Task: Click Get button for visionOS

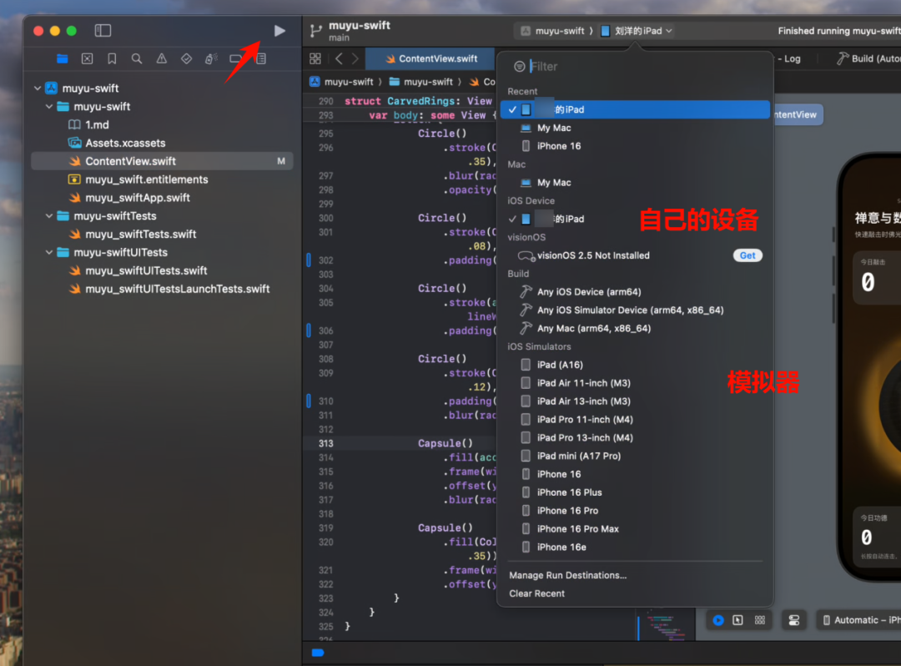Action: 747,255
